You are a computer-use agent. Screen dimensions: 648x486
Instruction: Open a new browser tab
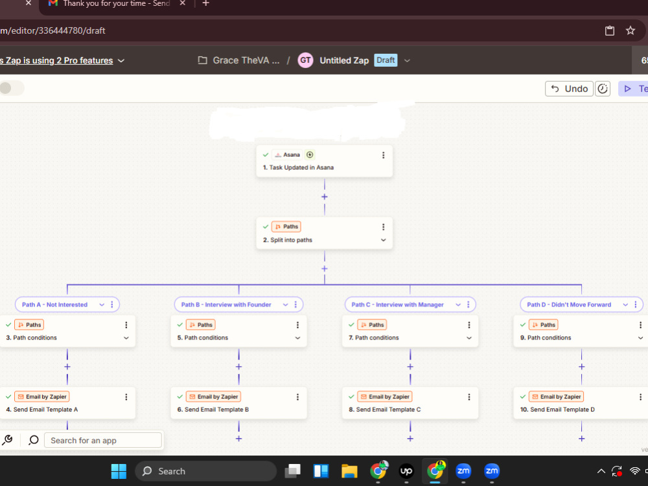tap(206, 4)
